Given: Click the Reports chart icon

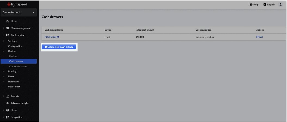Looking at the screenshot, I should (x=8, y=96).
